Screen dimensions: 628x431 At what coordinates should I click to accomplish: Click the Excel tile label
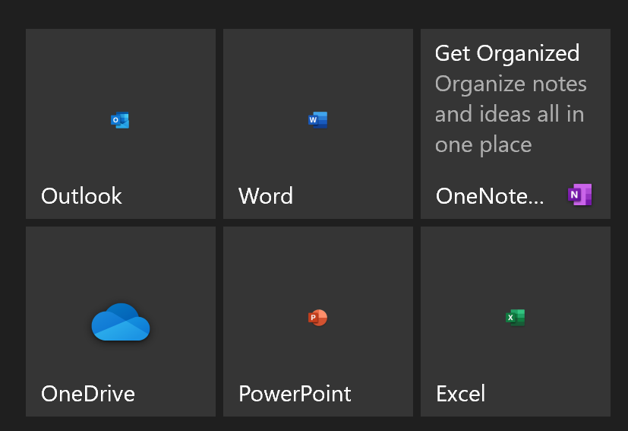[x=461, y=394]
